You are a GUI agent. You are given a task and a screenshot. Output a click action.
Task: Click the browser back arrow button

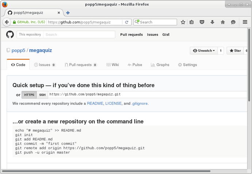[7, 22]
